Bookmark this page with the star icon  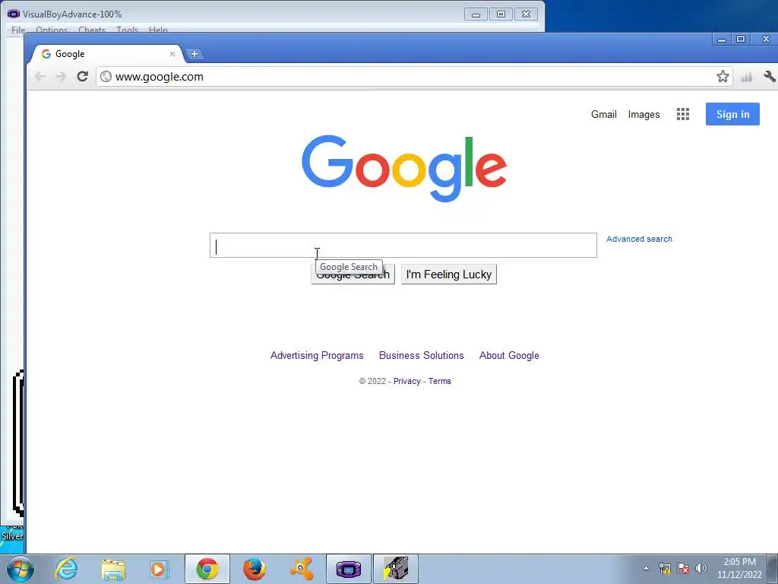click(723, 77)
